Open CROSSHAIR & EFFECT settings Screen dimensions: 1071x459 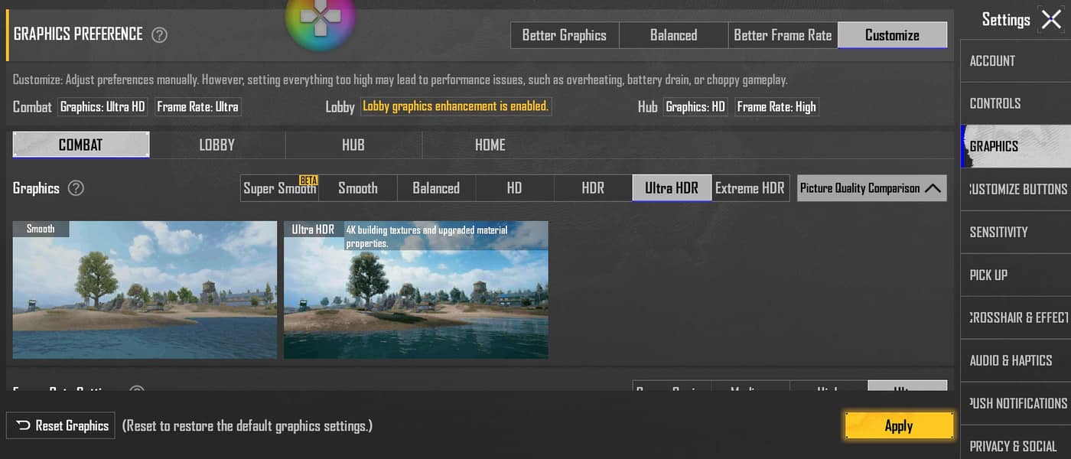(x=1015, y=317)
